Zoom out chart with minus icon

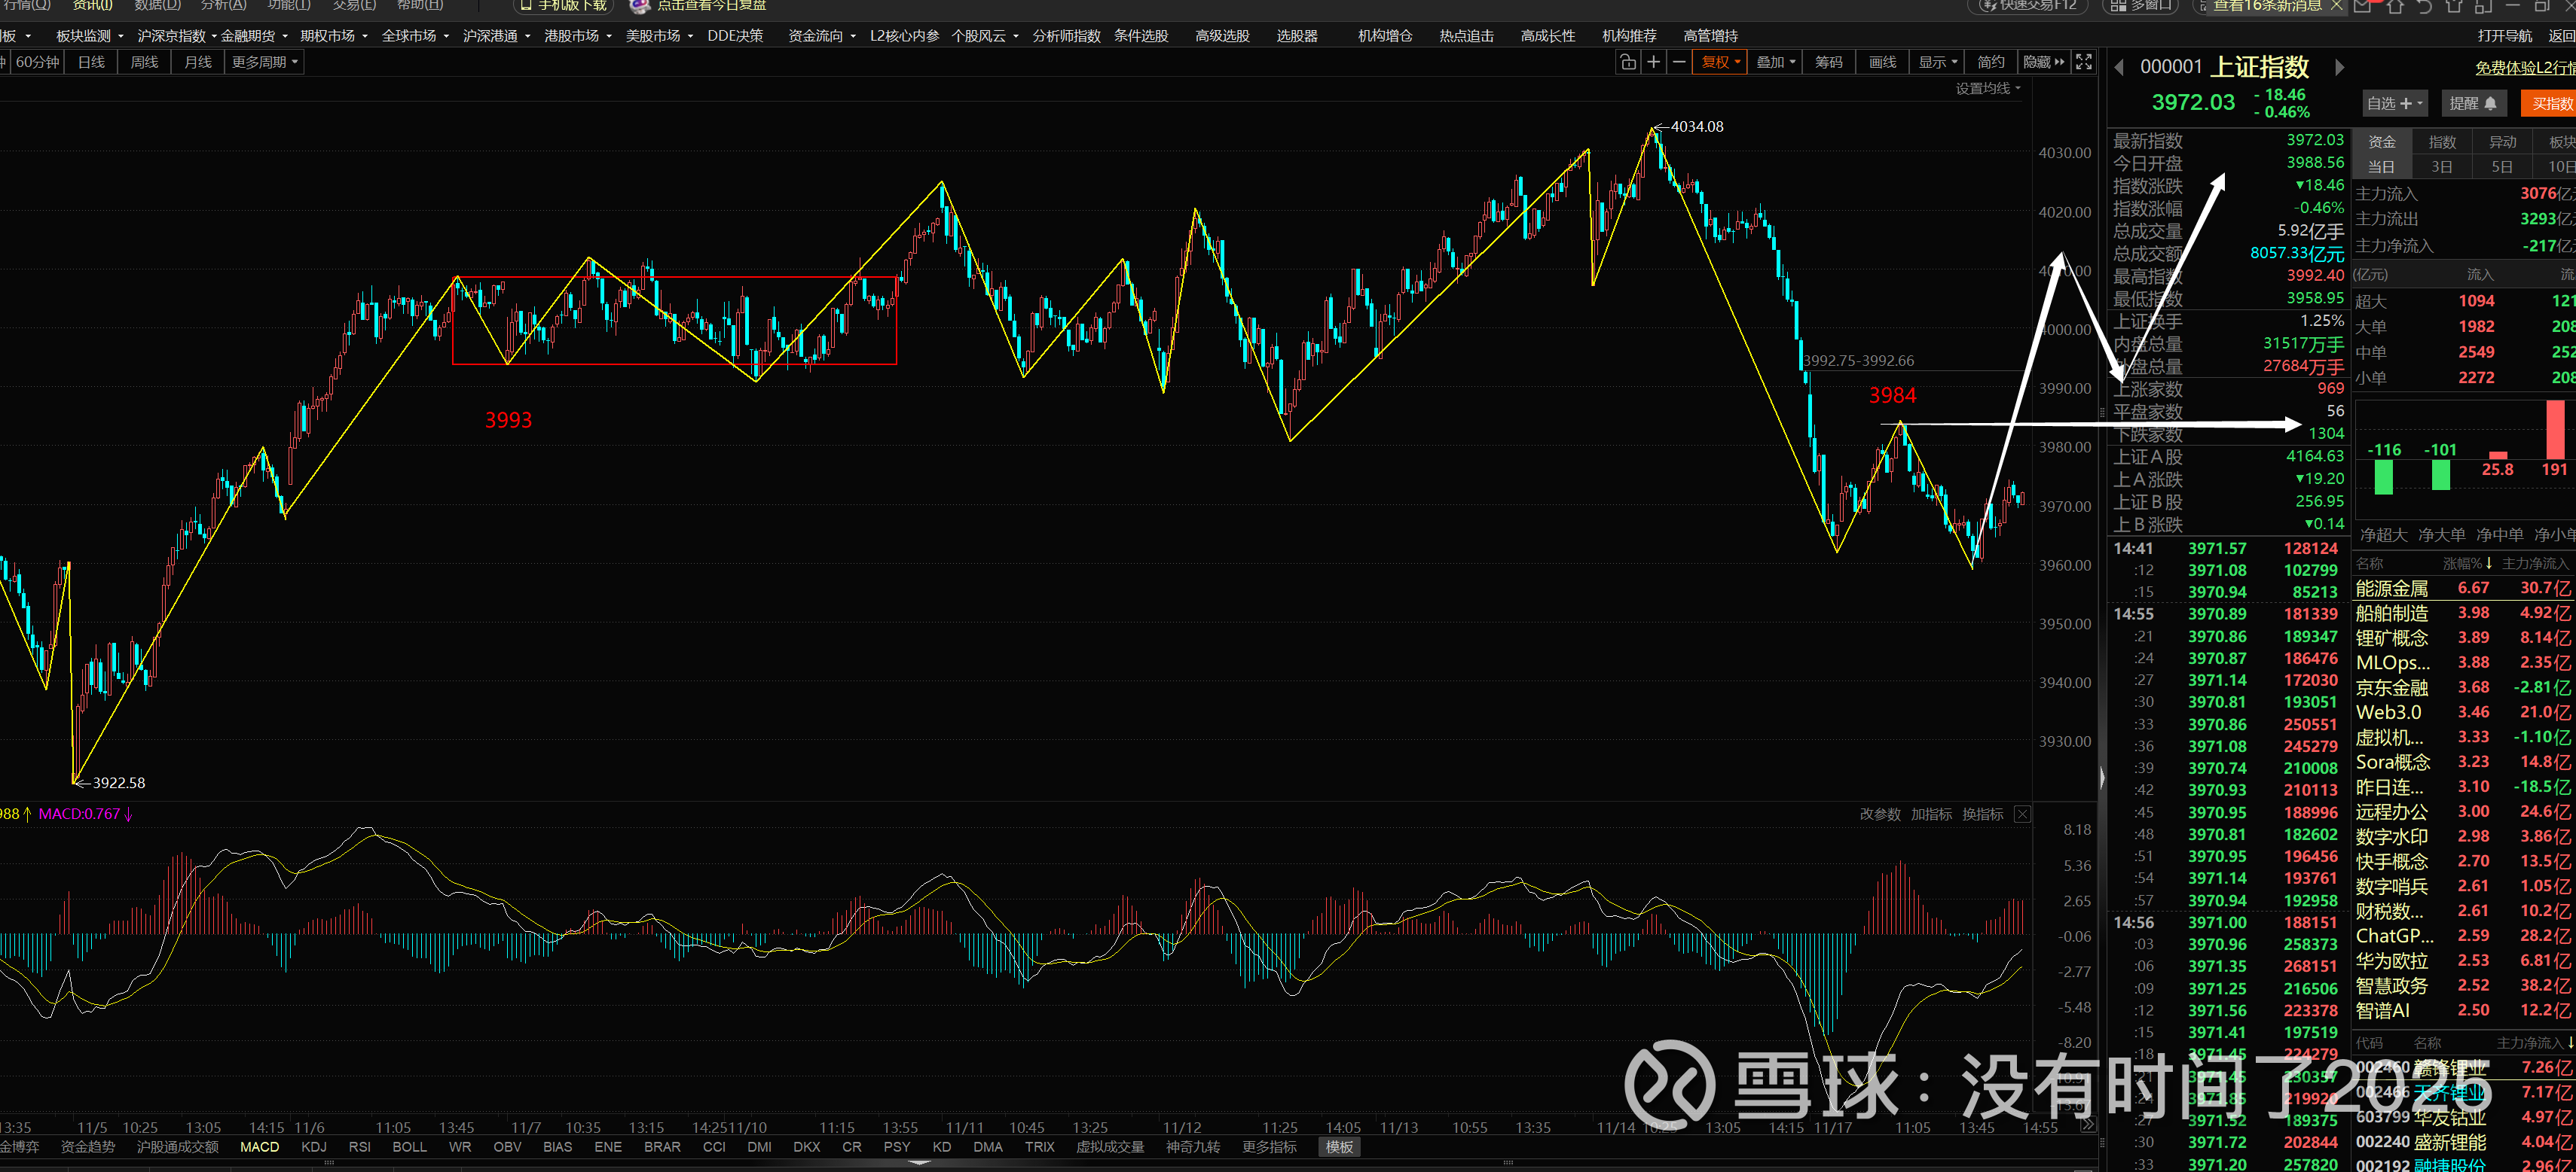(1680, 62)
